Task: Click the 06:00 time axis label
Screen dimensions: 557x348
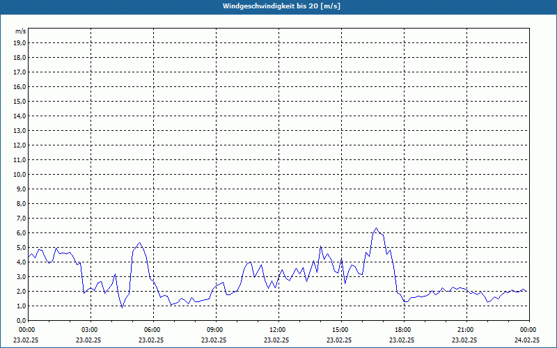Action: (152, 329)
